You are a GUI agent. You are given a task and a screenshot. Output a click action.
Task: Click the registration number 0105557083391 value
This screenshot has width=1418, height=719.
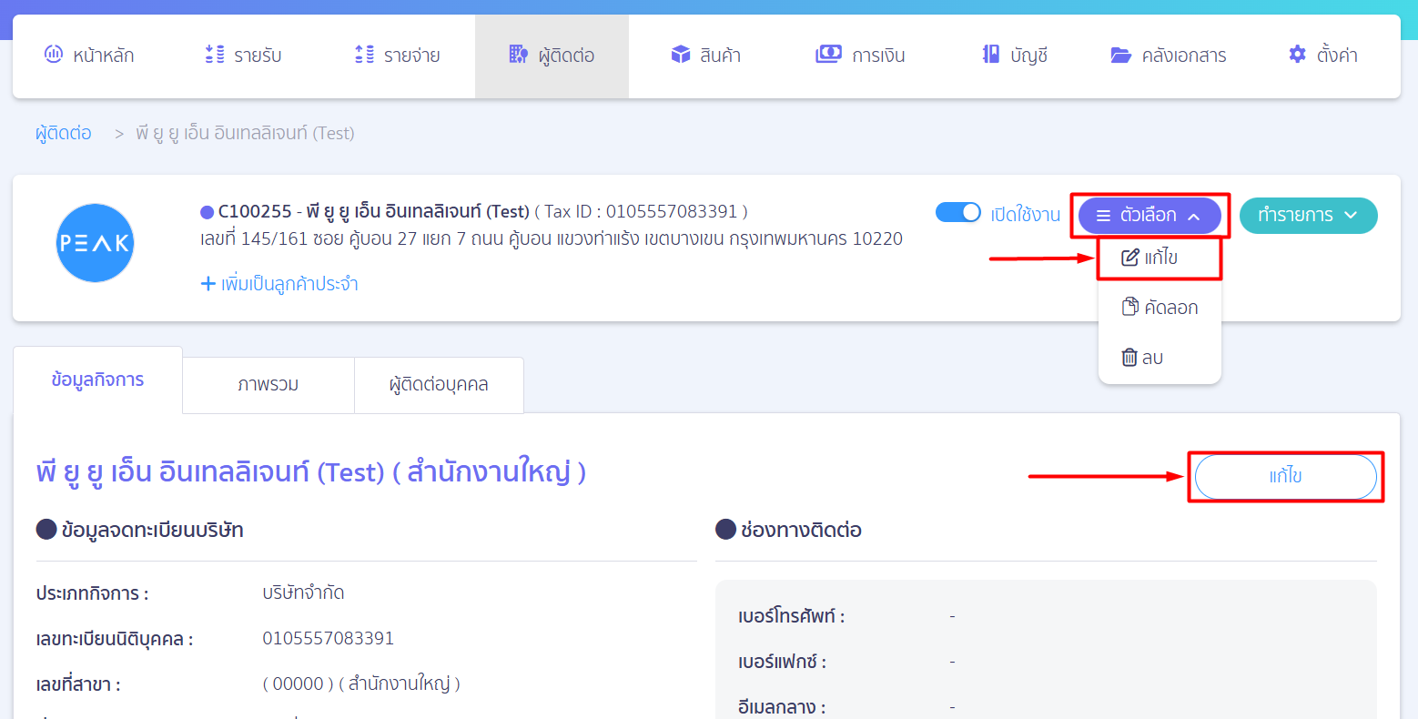point(329,638)
